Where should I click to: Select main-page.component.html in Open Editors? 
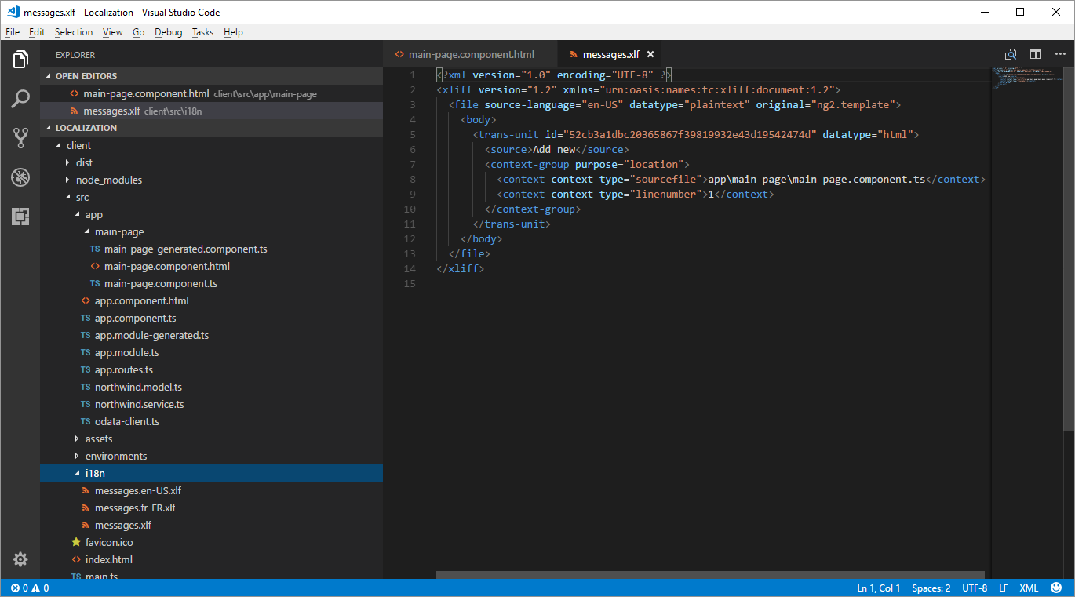click(212, 93)
